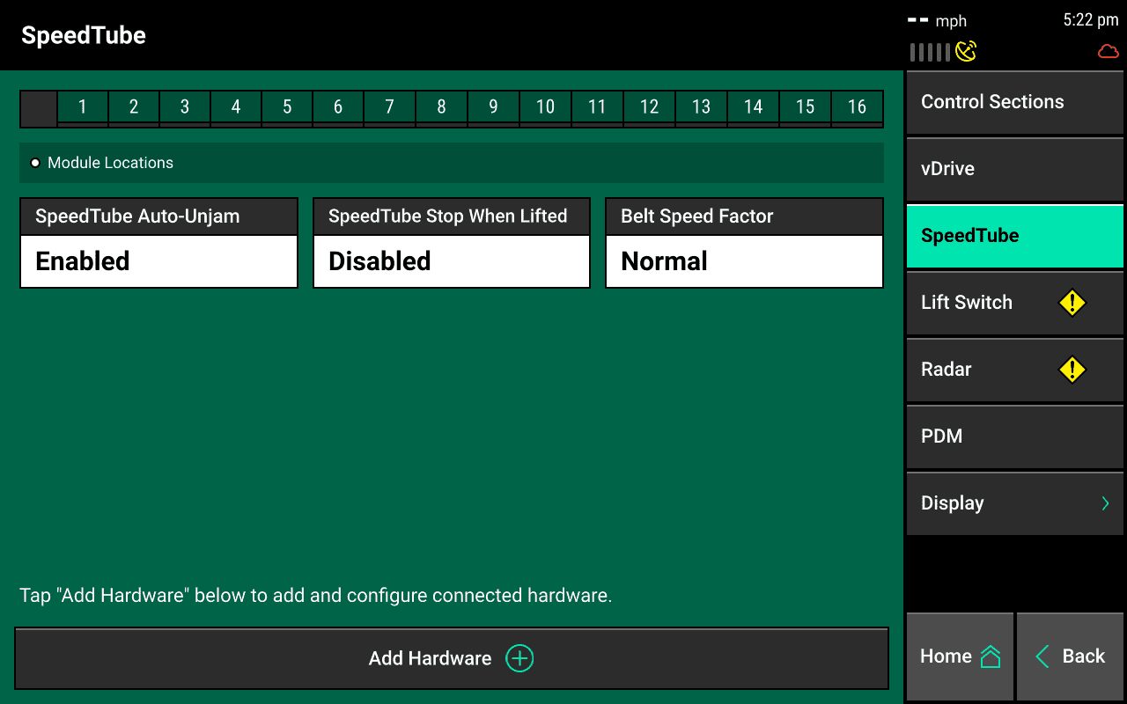Select row 1 in row bar
The width and height of the screenshot is (1127, 704).
pos(83,108)
